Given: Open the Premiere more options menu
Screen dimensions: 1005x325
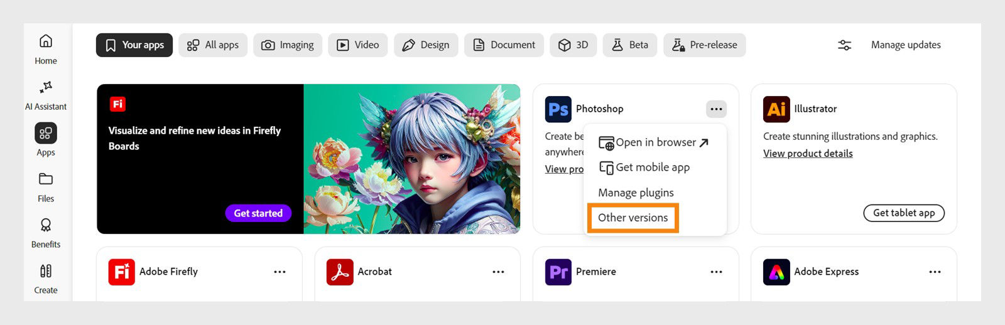Looking at the screenshot, I should click(716, 272).
